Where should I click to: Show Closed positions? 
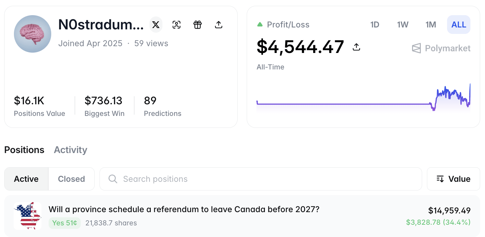tap(71, 179)
